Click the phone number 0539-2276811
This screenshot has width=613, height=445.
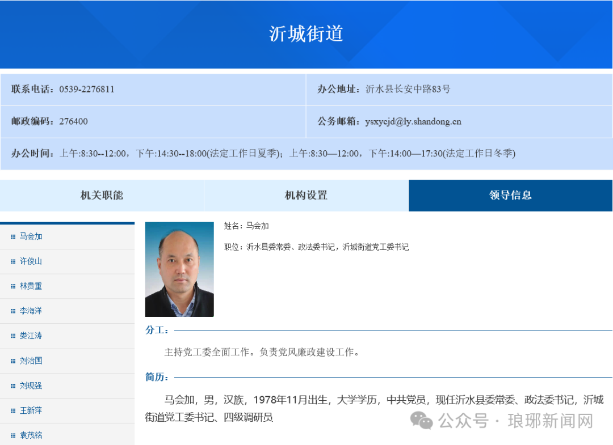pyautogui.click(x=87, y=90)
